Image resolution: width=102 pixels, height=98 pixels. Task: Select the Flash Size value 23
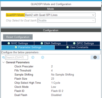[53, 79]
